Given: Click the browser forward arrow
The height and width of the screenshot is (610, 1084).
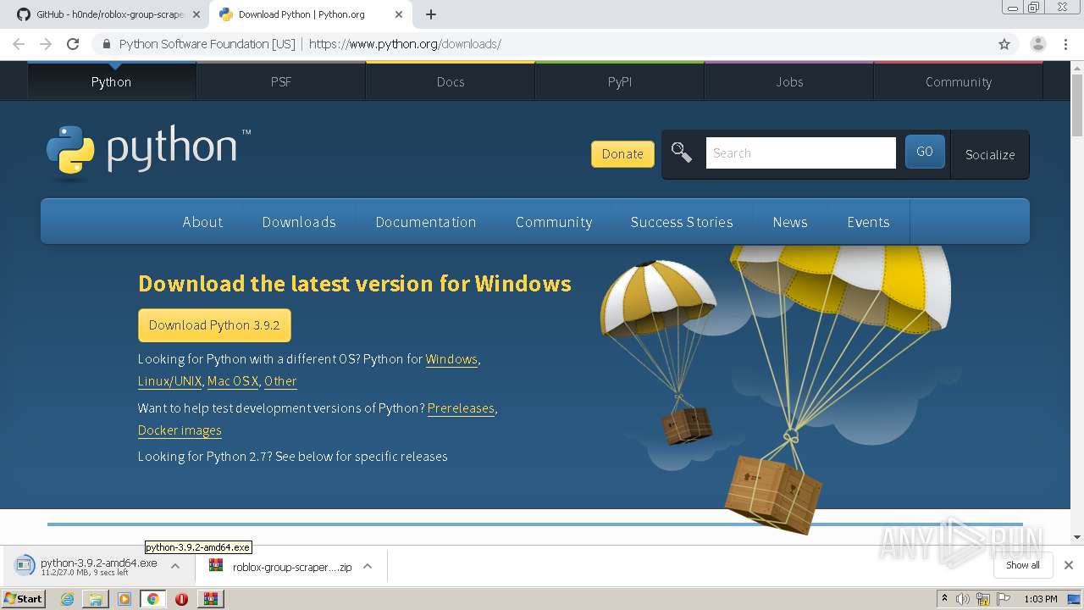Looking at the screenshot, I should (46, 44).
